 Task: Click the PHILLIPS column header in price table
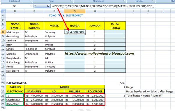[x=75, y=91]
